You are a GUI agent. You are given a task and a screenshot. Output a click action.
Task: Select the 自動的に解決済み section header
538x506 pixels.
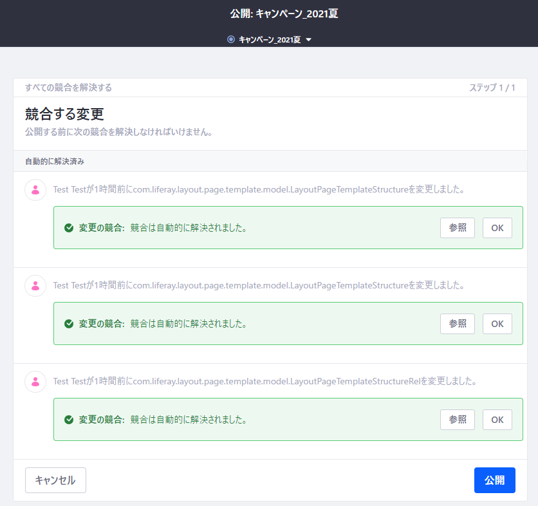(x=55, y=161)
